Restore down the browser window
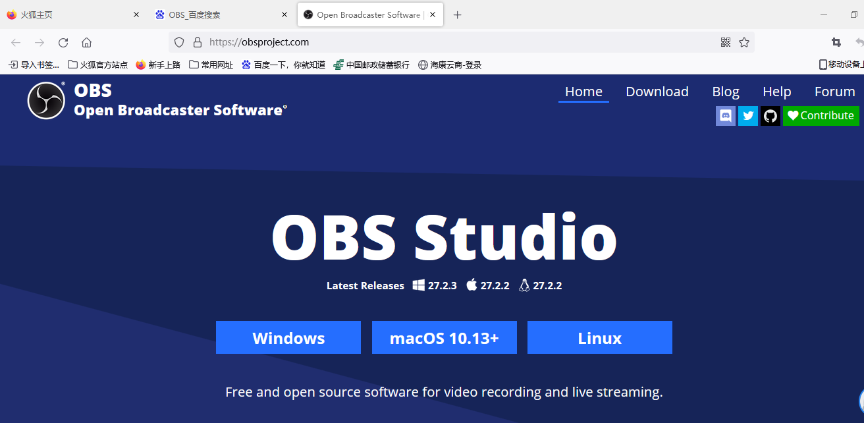Viewport: 864px width, 423px height. pos(854,14)
